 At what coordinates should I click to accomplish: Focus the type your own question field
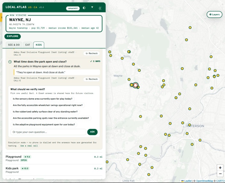click(x=48, y=132)
